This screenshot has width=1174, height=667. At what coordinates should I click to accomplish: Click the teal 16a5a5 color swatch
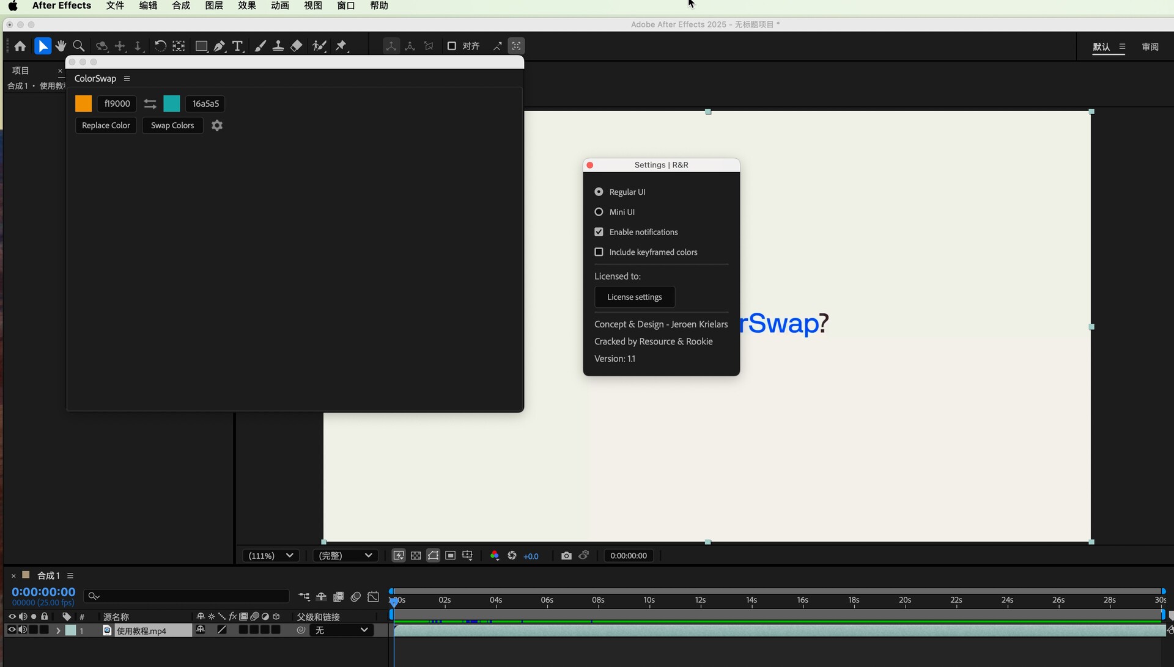click(x=172, y=104)
